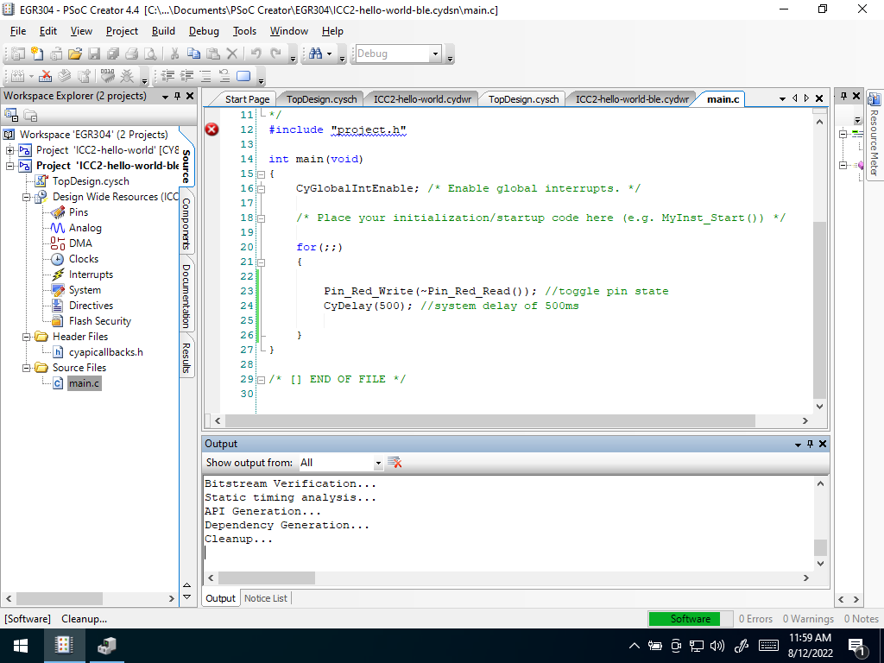Click the Undo arrow icon
This screenshot has width=884, height=663.
(256, 54)
